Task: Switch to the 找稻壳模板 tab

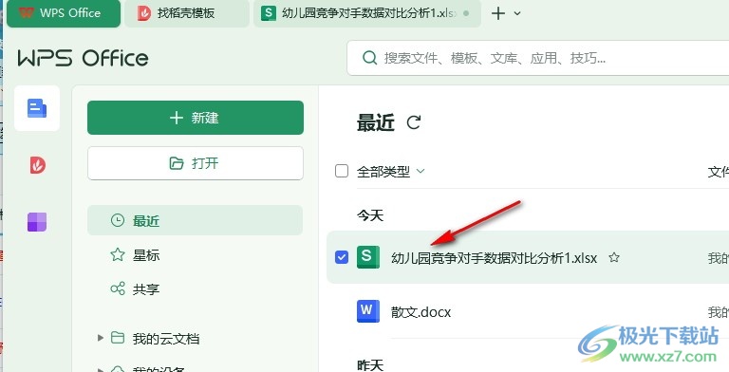Action: (x=186, y=13)
